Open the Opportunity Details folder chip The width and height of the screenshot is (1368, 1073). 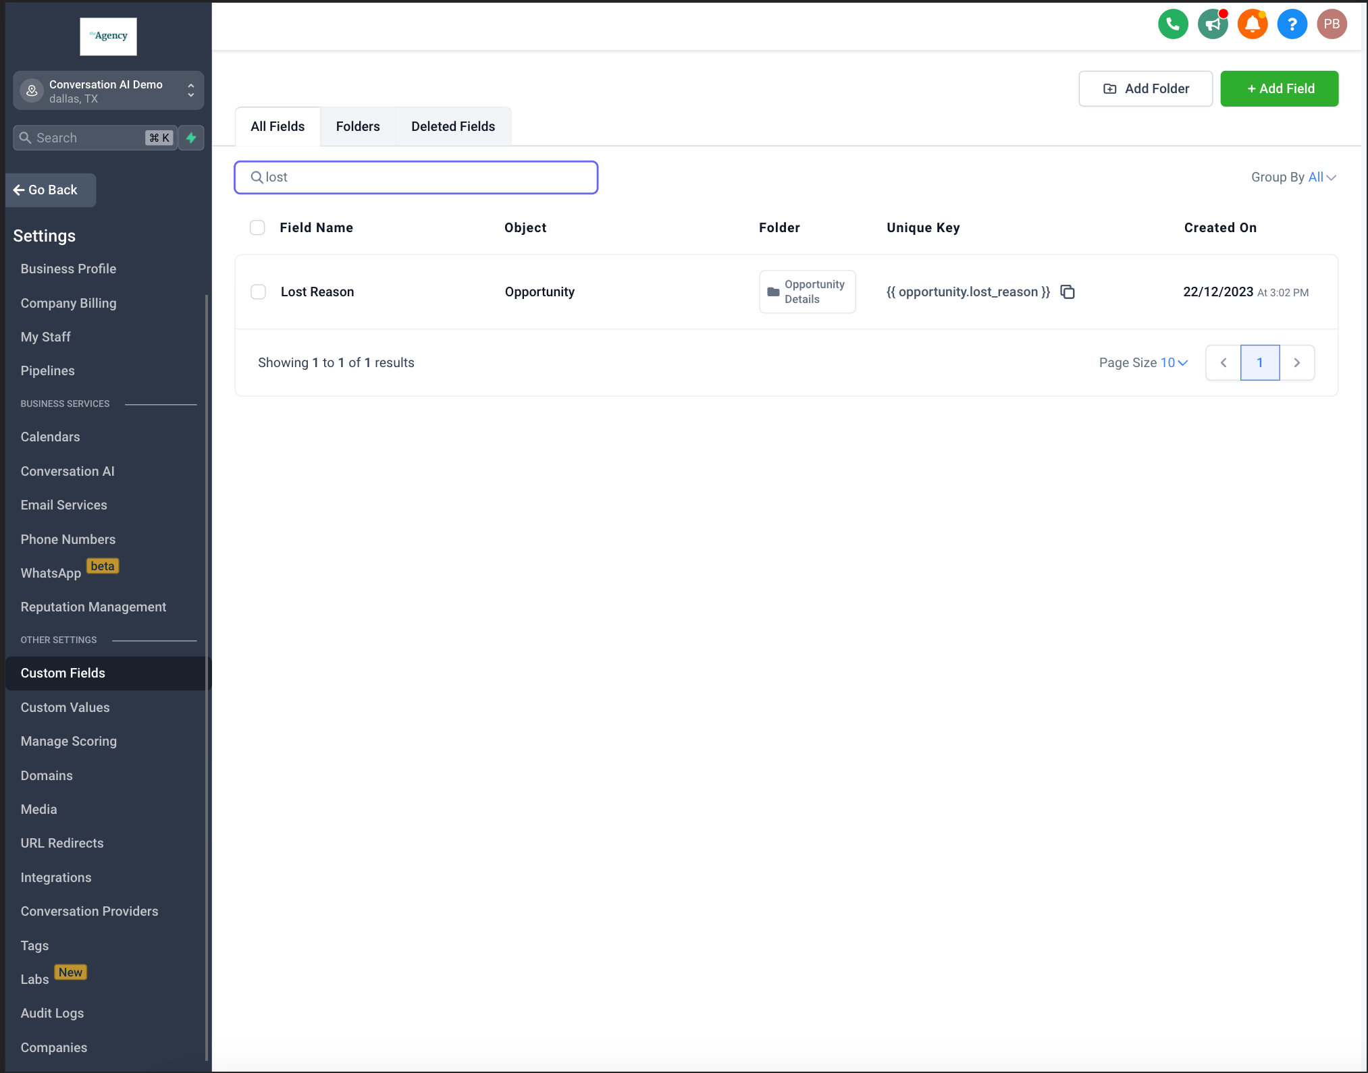click(808, 292)
